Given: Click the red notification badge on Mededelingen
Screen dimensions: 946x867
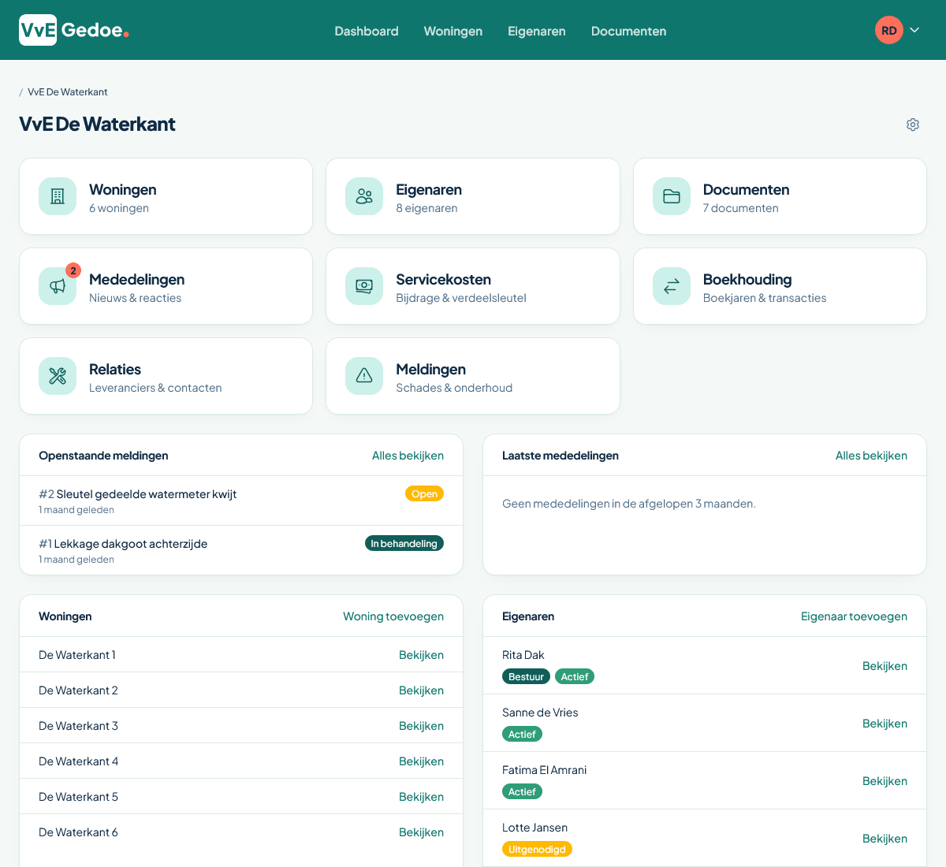Looking at the screenshot, I should (x=73, y=270).
